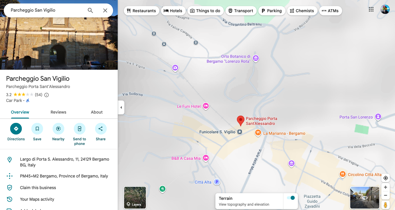Click the red Parcheggio Porta Sant'Alessandro pin
Screen dimensions: 395x210
pyautogui.click(x=240, y=121)
